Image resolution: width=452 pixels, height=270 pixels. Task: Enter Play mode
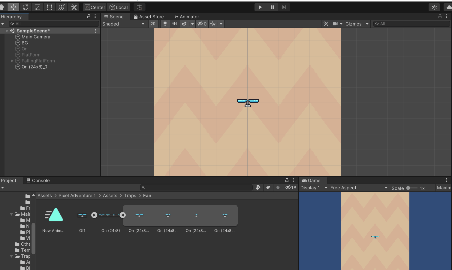(x=260, y=7)
